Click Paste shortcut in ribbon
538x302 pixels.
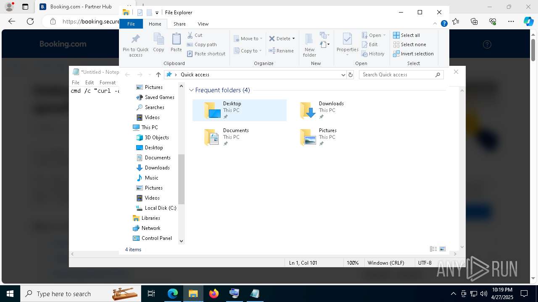click(206, 54)
